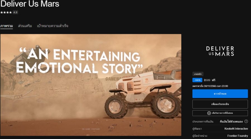Screen dimensions: 251x139
Task: Click the sale end date text
Action: (x=210, y=86)
